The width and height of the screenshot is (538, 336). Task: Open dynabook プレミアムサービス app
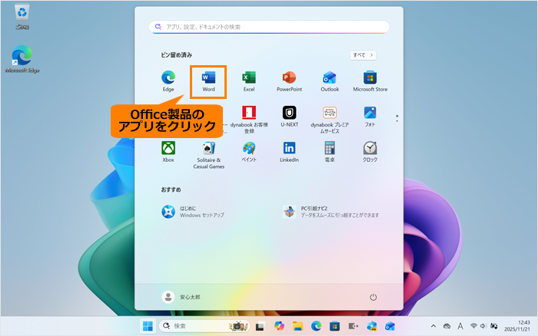pyautogui.click(x=330, y=120)
